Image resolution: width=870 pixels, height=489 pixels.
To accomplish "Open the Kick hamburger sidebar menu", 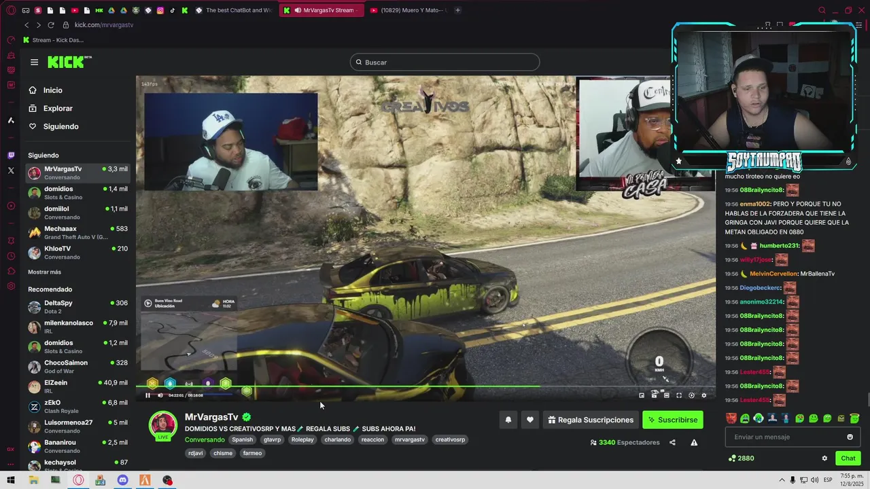I will coord(34,62).
